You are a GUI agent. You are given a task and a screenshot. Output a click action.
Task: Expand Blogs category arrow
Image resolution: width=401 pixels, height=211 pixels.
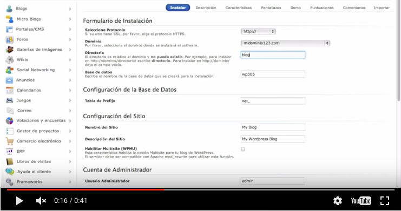pos(70,9)
